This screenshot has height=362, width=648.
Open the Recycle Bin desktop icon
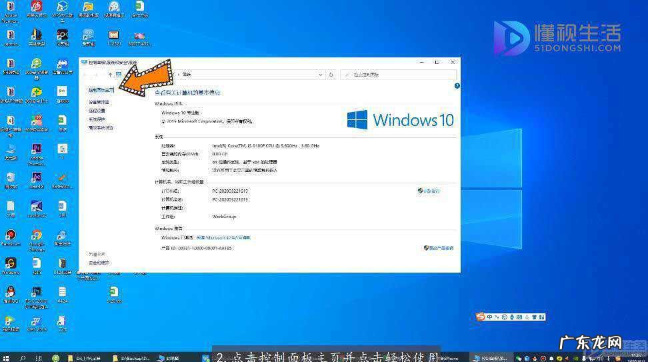click(11, 178)
